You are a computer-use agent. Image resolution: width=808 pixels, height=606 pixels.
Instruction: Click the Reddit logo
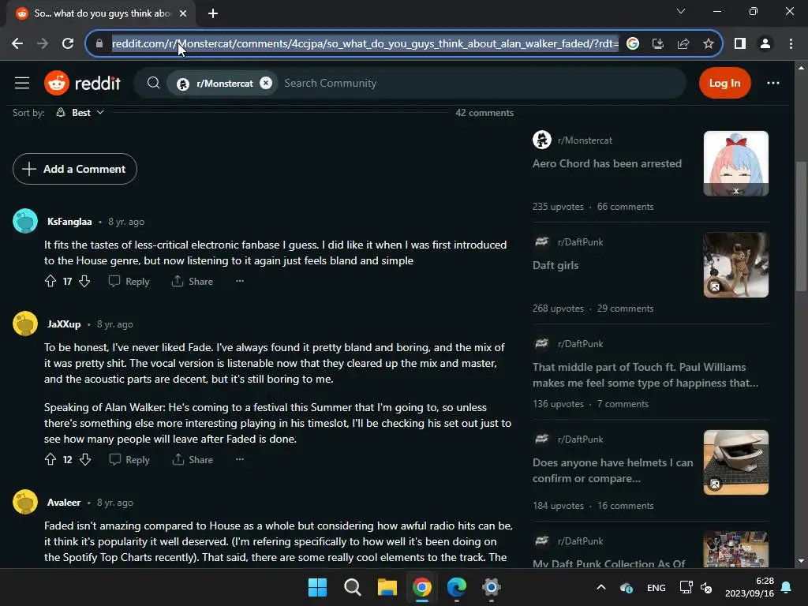[82, 83]
